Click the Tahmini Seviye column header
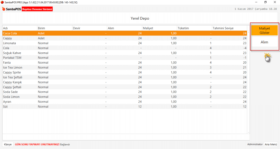Screen dimensions: 280x149 click(x=229, y=28)
